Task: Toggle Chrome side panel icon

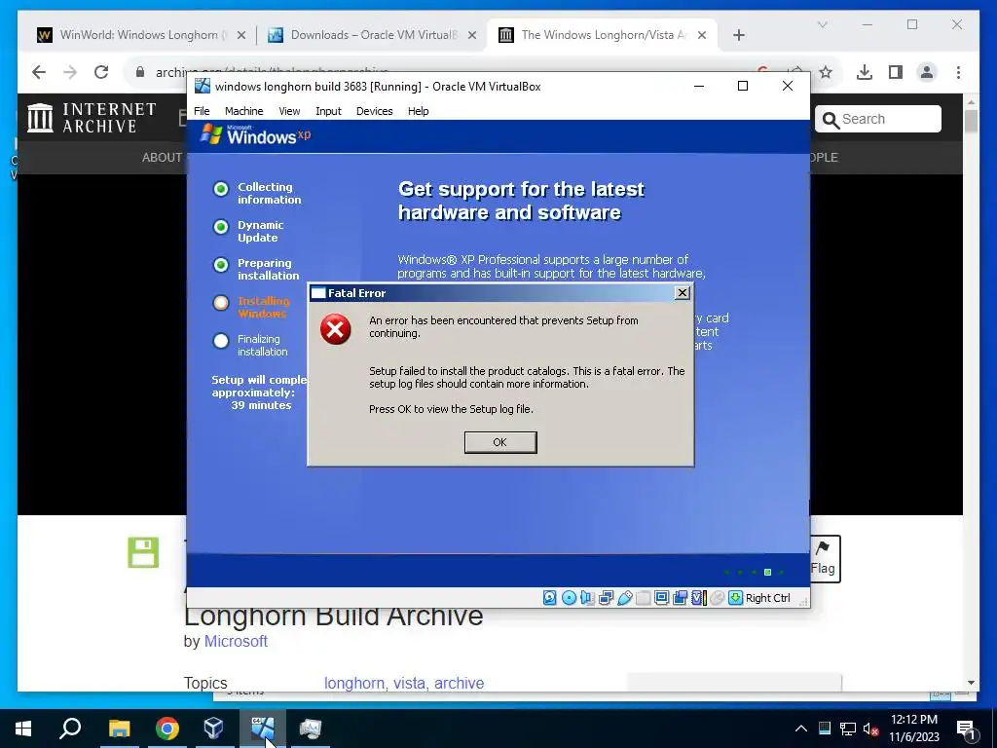Action: [896, 72]
